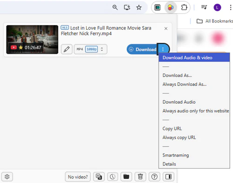Viewport: 233px width, 183px height.
Task: Click the blue Download button
Action: pos(142,49)
